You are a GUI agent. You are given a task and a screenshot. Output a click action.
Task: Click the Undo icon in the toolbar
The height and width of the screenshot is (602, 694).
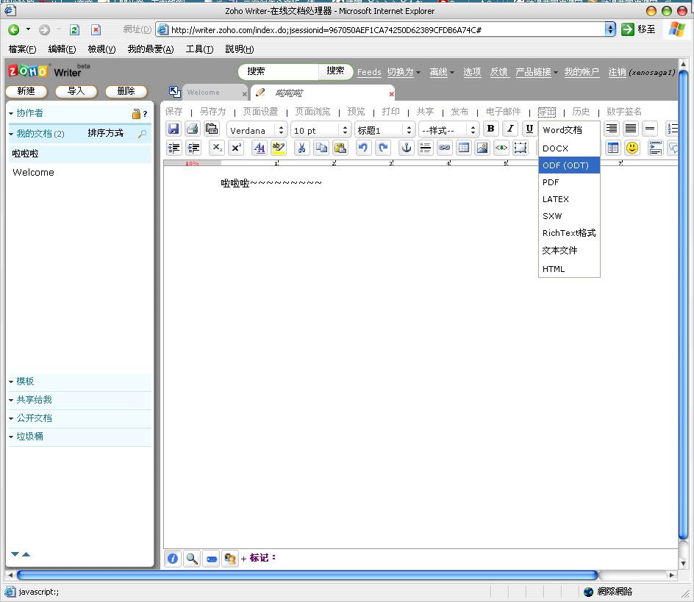coord(361,147)
